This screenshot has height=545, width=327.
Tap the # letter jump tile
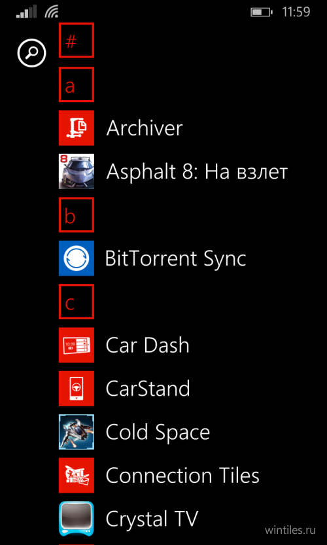[x=76, y=40]
